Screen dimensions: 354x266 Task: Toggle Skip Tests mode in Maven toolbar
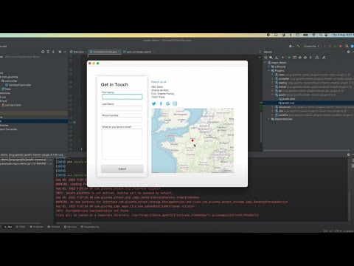(x=305, y=58)
